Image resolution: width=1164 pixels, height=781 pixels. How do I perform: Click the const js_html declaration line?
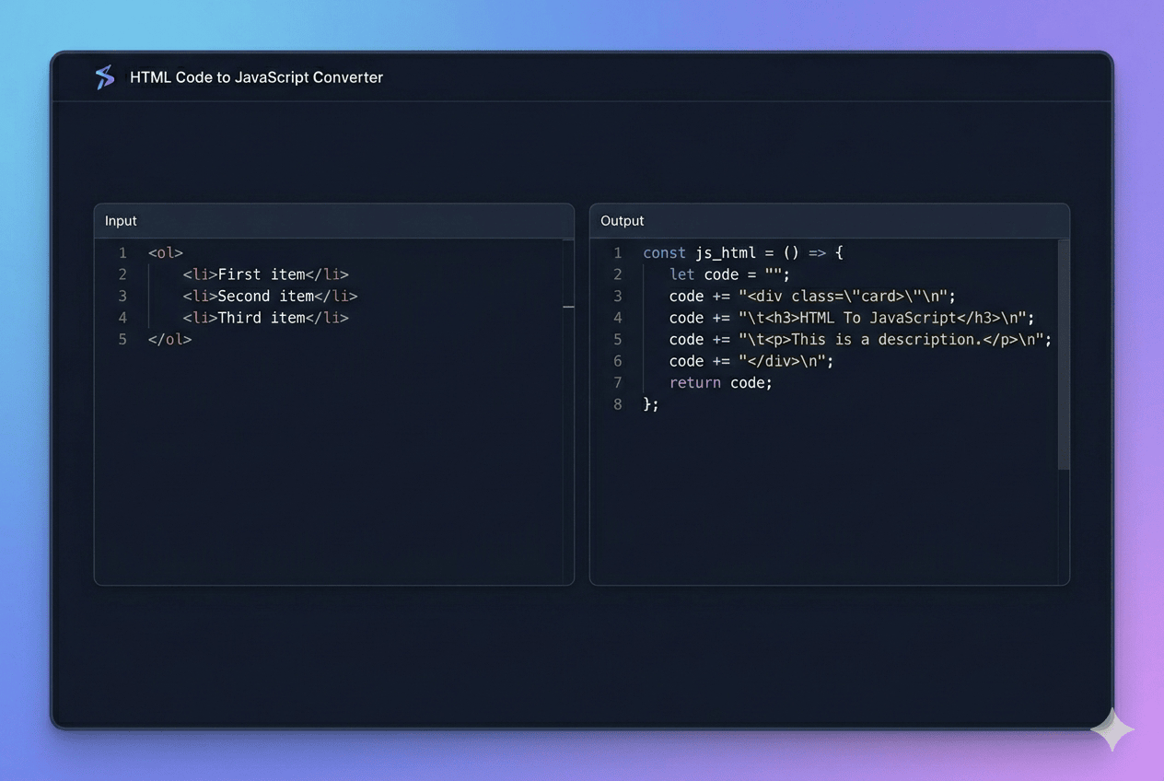(x=742, y=252)
